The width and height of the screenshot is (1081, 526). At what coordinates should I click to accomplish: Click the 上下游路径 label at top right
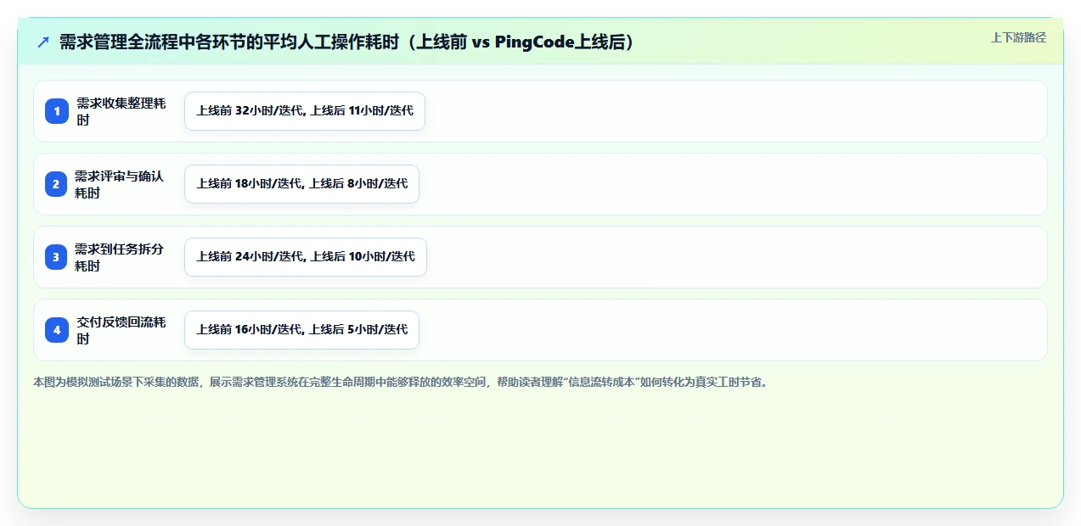pyautogui.click(x=1018, y=37)
